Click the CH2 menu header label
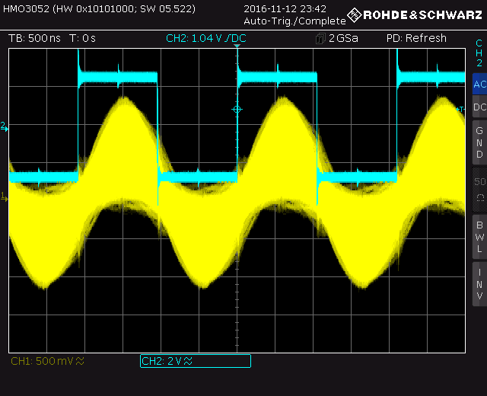487x396 pixels. coord(479,53)
